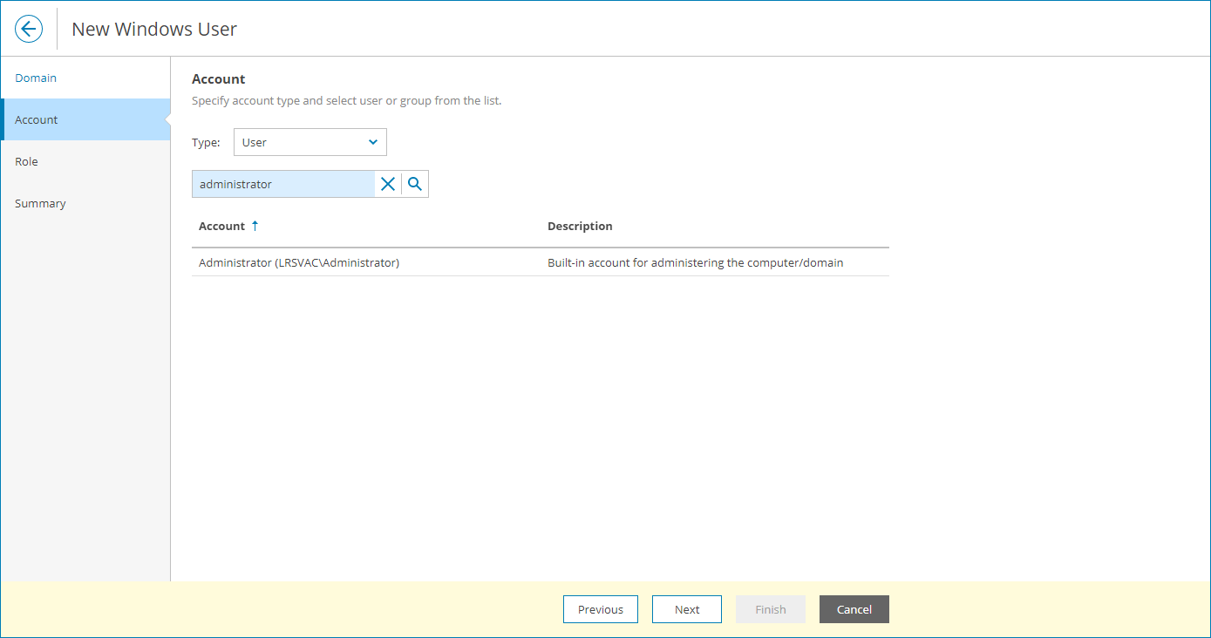Clear the search field with X icon
Screen dimensions: 1211x638
click(388, 184)
